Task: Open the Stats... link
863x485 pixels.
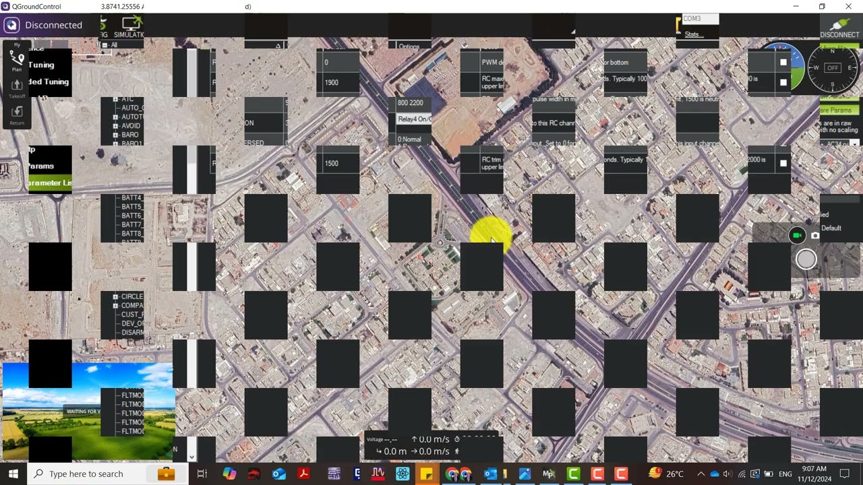Action: [694, 34]
